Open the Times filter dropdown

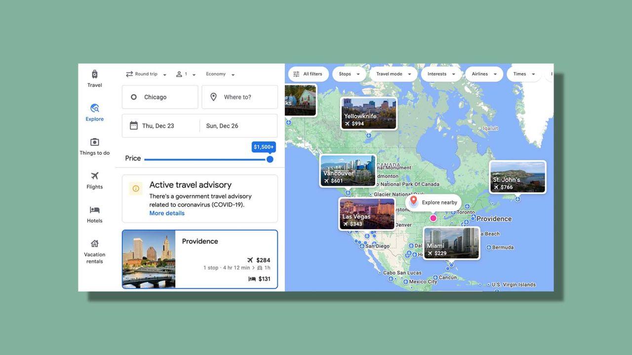click(x=524, y=74)
